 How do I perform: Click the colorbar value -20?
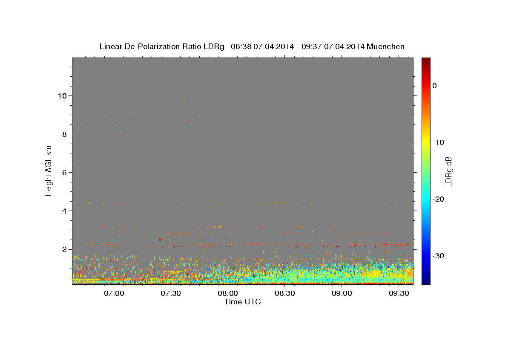(439, 199)
